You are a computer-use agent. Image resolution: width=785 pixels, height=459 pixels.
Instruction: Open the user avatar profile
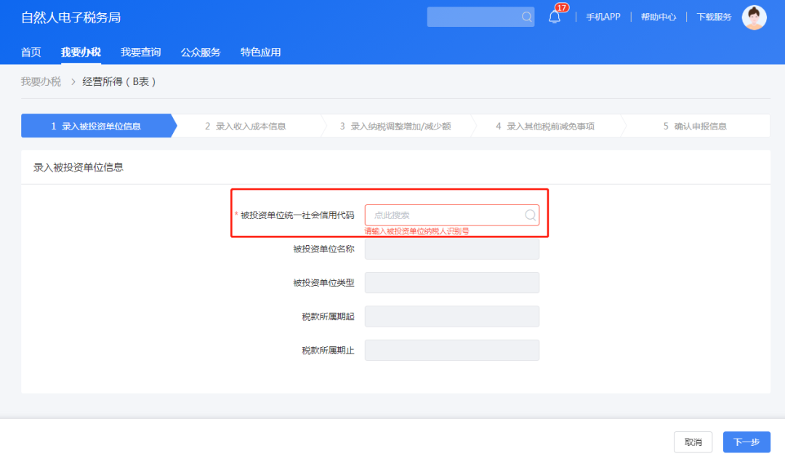pos(754,17)
